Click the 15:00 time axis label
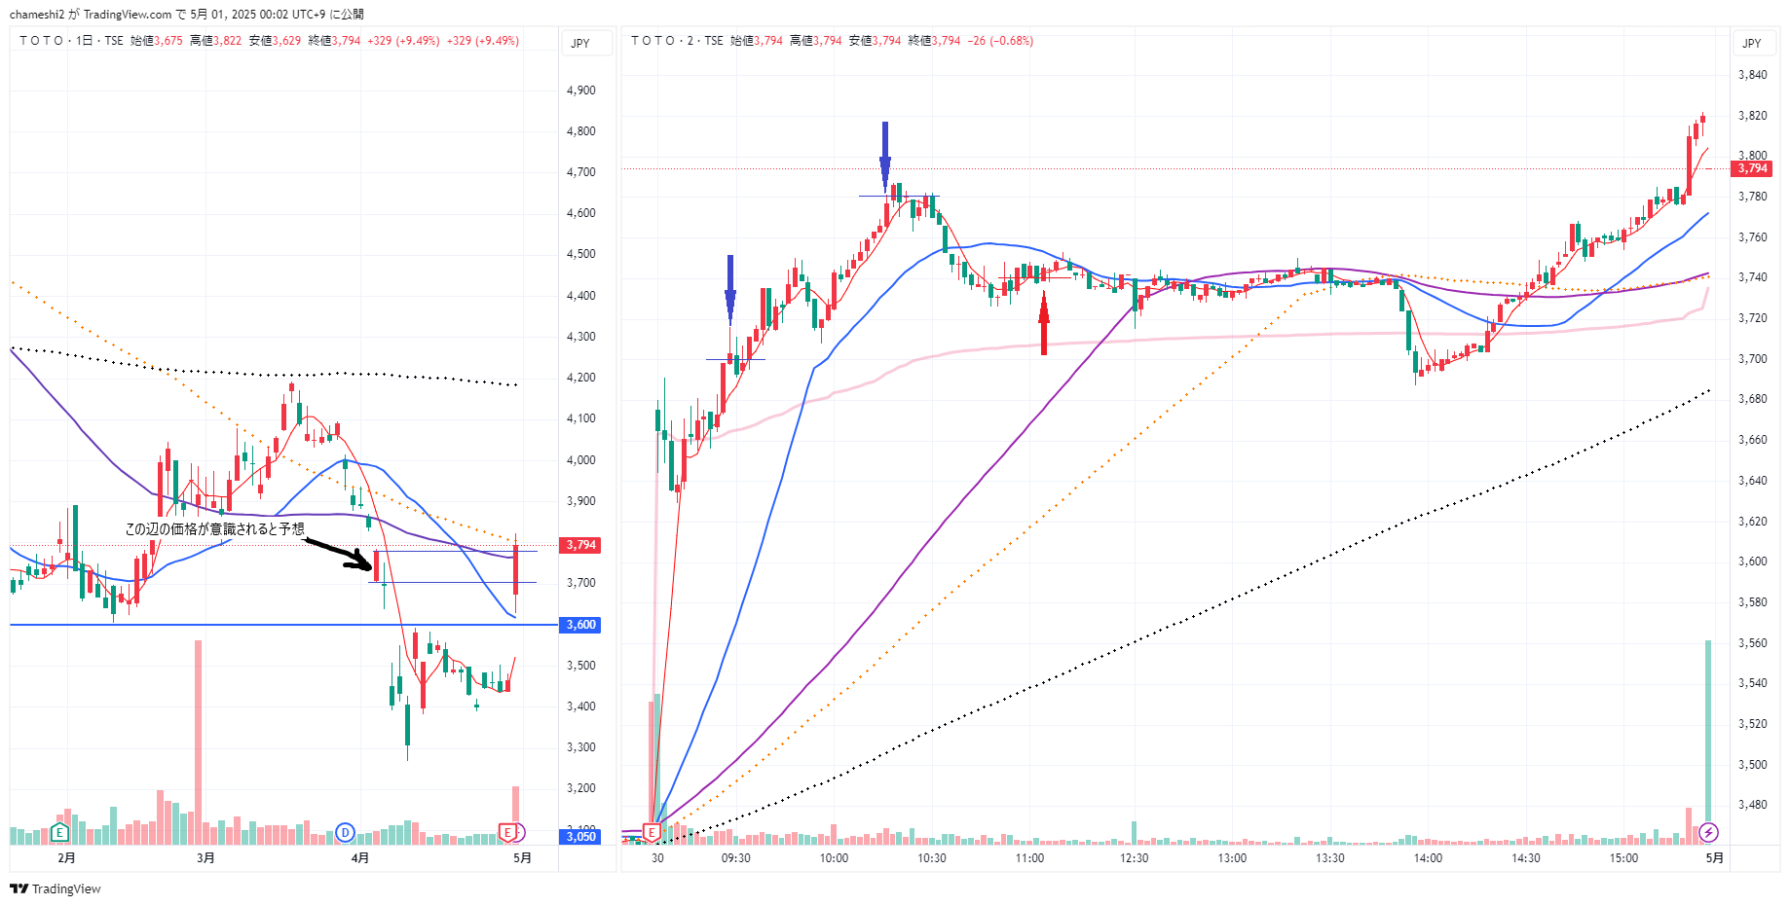Image resolution: width=1790 pixels, height=906 pixels. point(1623,857)
